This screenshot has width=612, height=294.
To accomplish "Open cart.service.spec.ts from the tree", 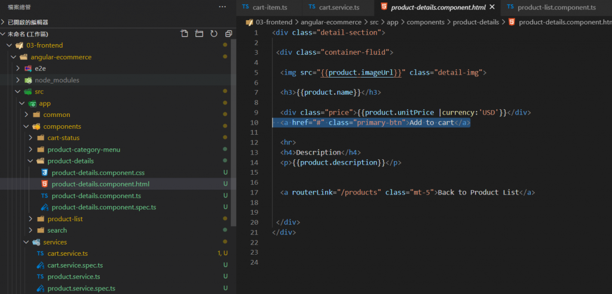I will [75, 265].
